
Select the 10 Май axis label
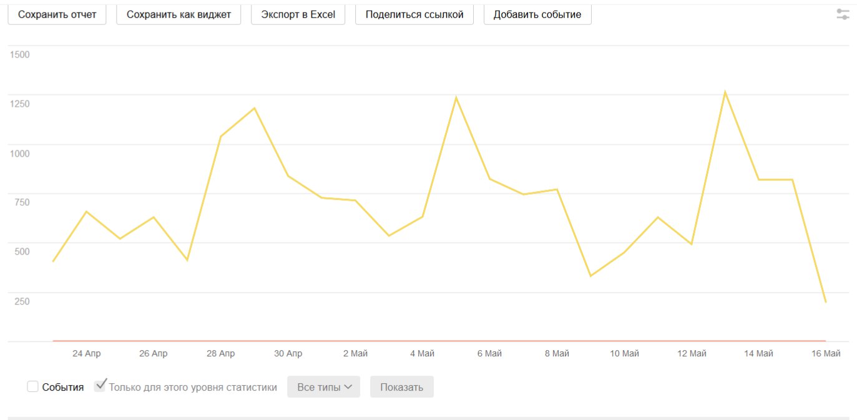tap(624, 354)
